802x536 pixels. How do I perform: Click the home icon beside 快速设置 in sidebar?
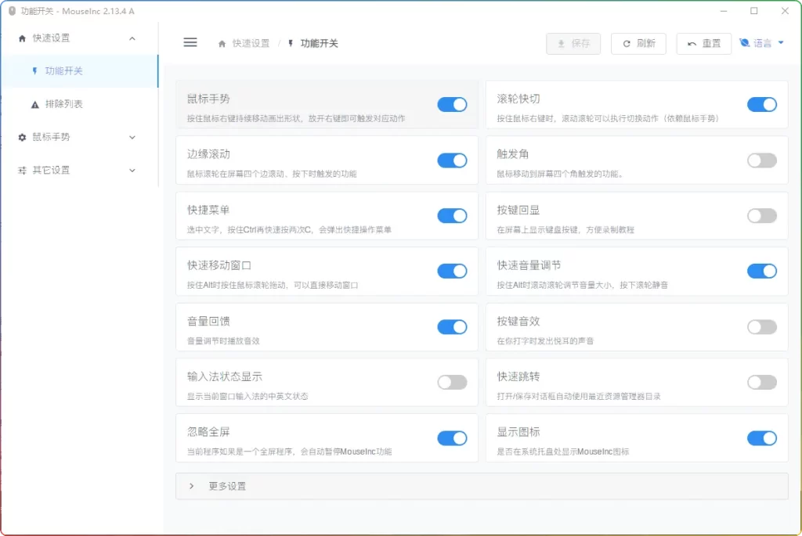[22, 38]
